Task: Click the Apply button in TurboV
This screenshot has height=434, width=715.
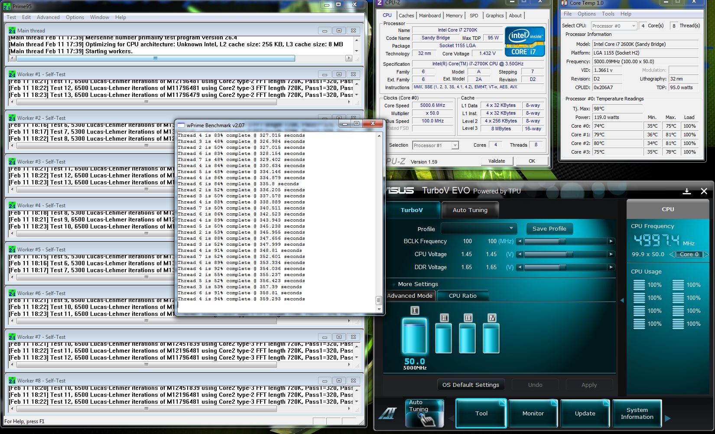Action: 589,385
